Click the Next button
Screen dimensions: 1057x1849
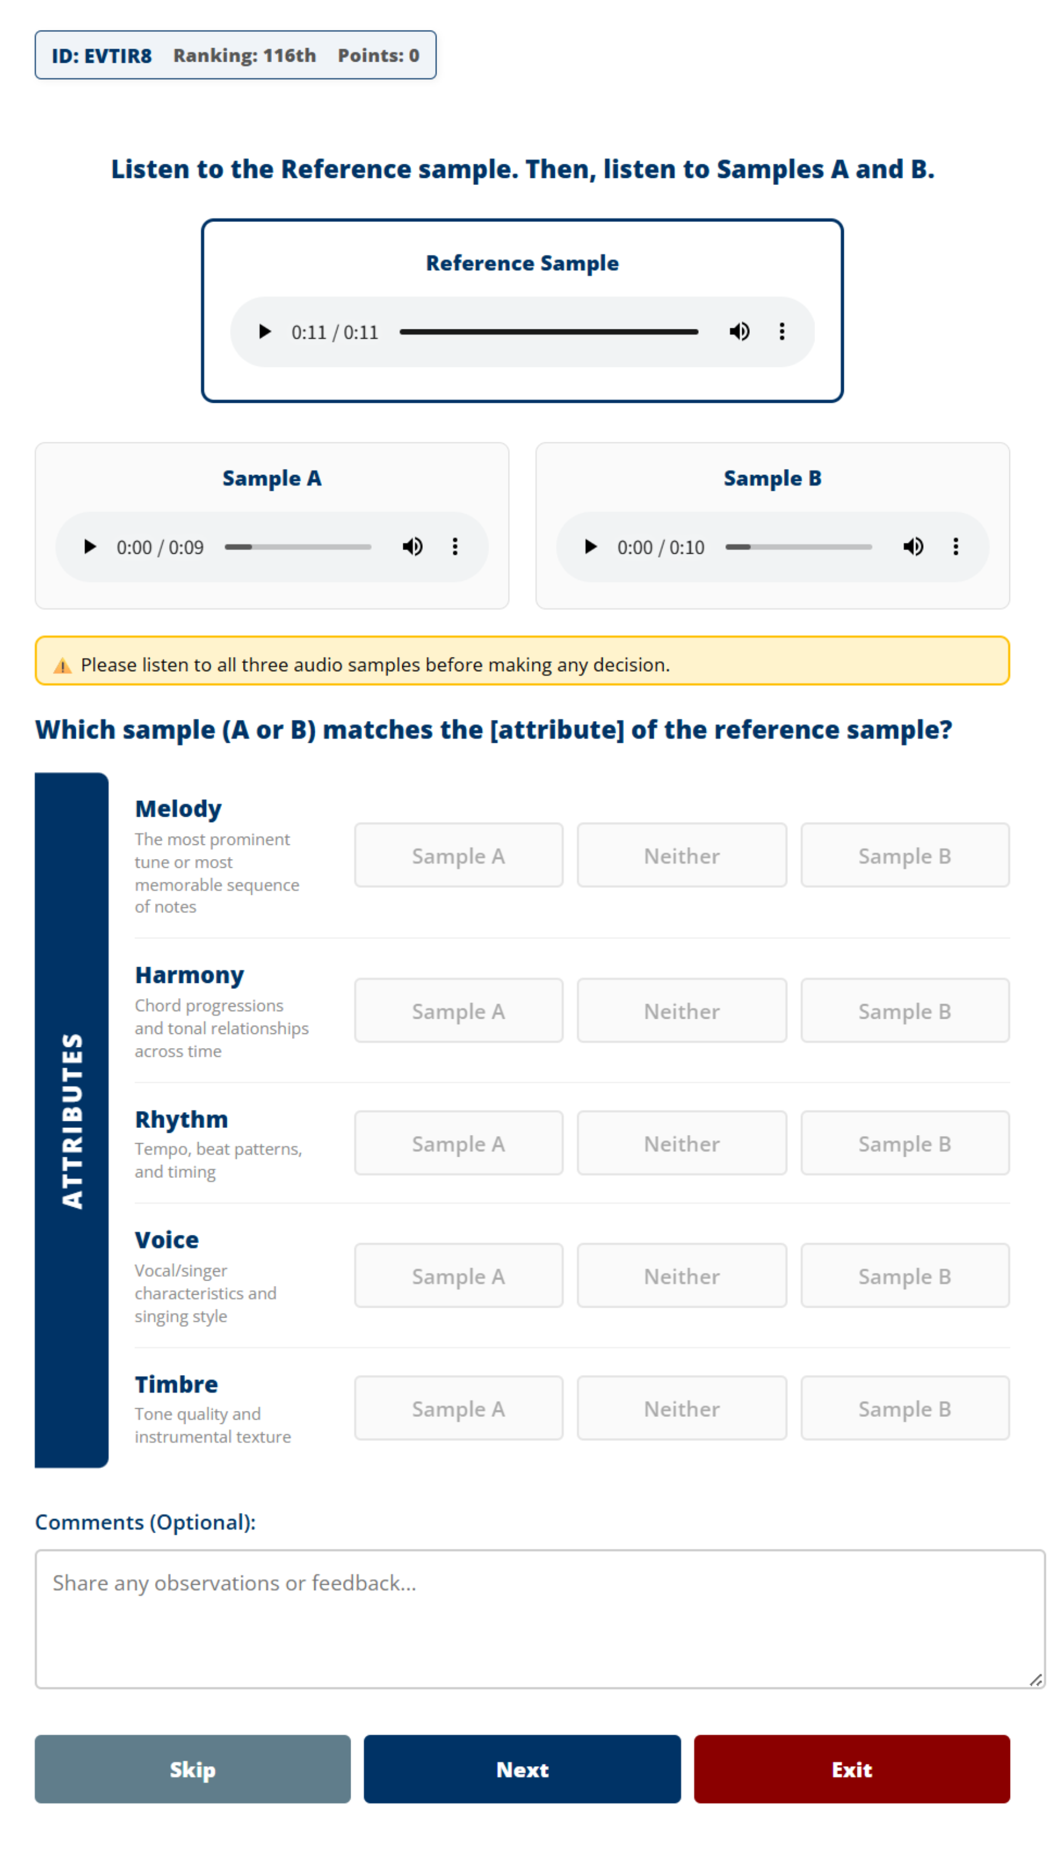coord(522,1770)
